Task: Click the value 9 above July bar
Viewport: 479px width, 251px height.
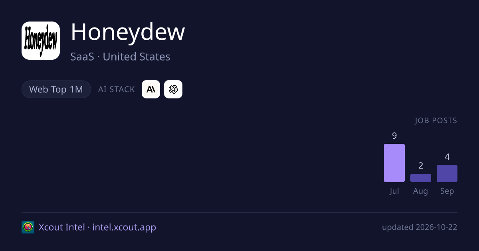Action: click(x=394, y=136)
